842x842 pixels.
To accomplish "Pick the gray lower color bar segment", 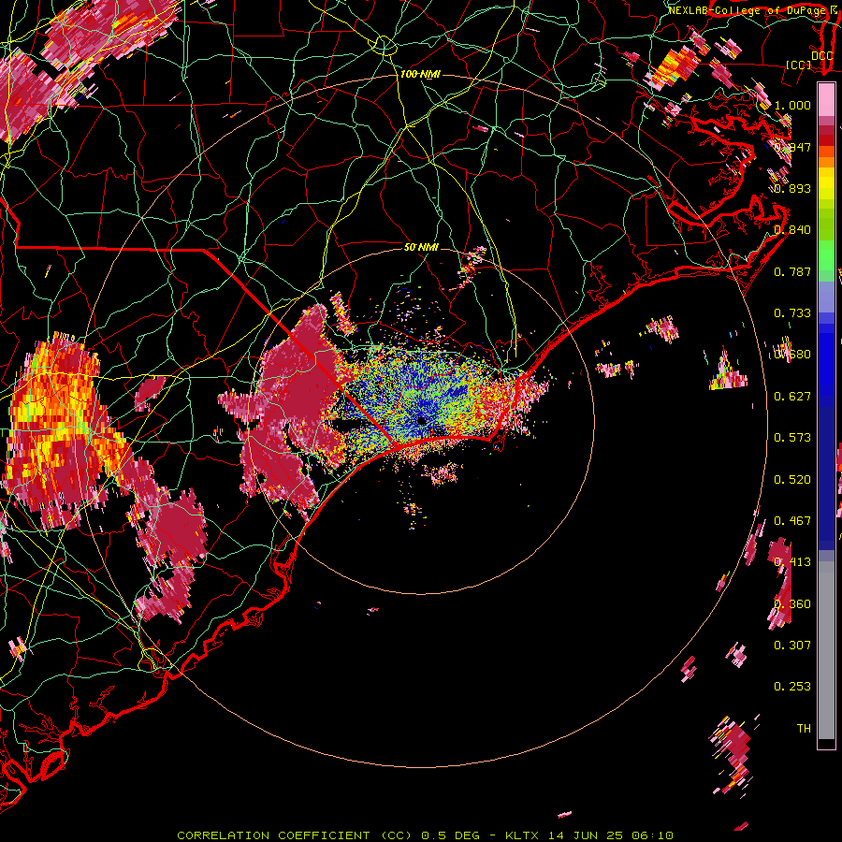I will click(x=826, y=650).
